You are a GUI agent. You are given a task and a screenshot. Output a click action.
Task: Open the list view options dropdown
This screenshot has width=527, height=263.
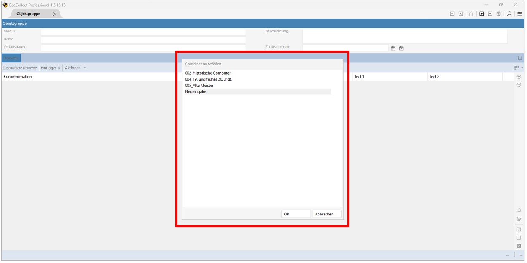(x=518, y=68)
